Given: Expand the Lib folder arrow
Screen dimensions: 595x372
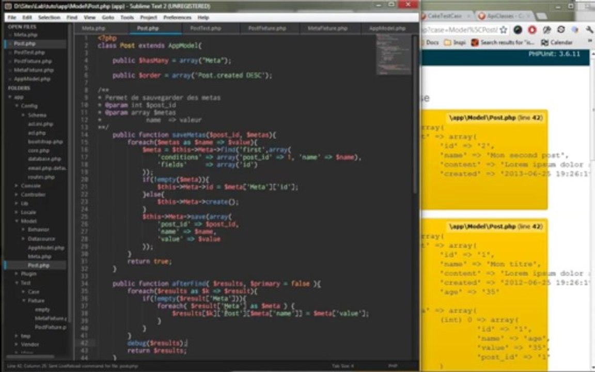Looking at the screenshot, I should 17,204.
